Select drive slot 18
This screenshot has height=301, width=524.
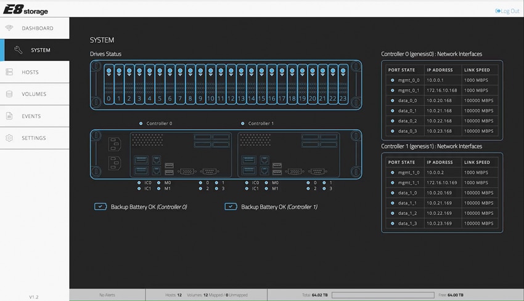[292, 85]
